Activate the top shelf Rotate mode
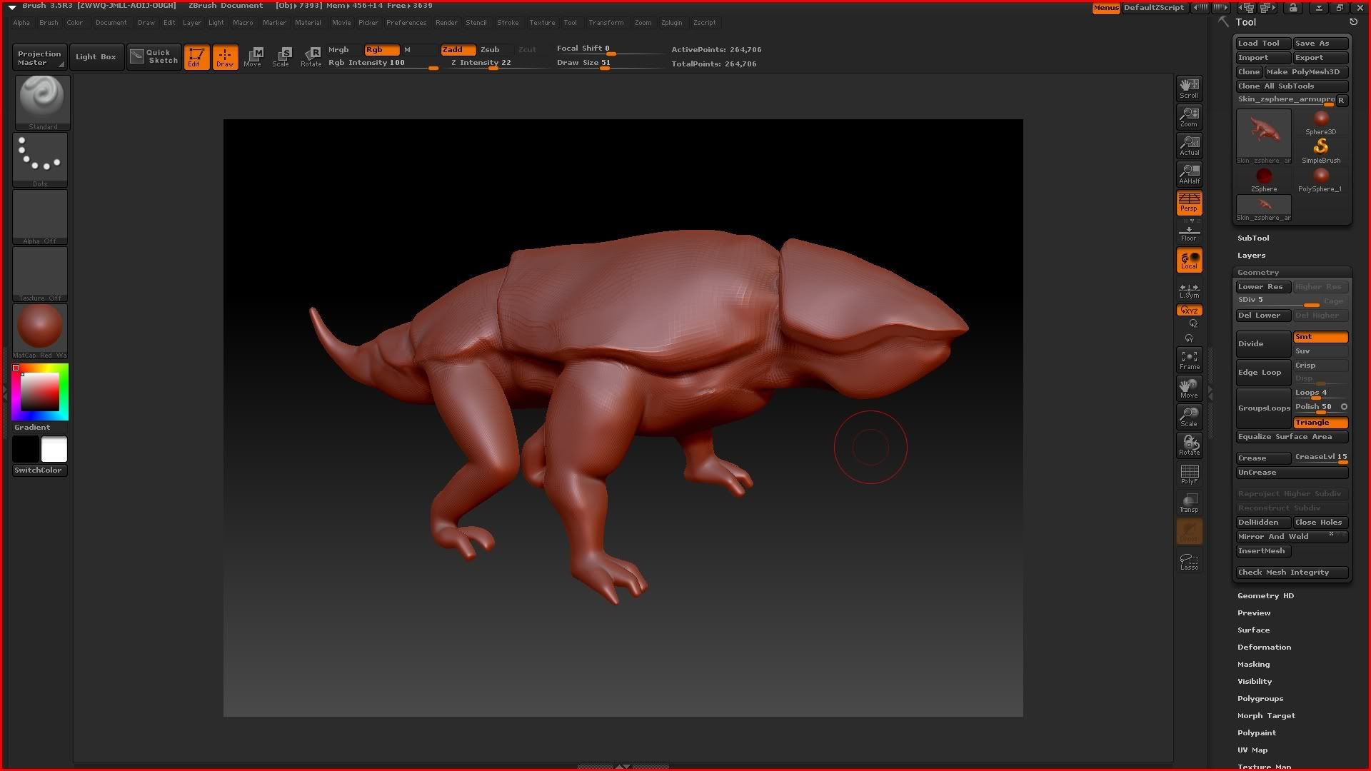This screenshot has width=1371, height=771. point(311,56)
